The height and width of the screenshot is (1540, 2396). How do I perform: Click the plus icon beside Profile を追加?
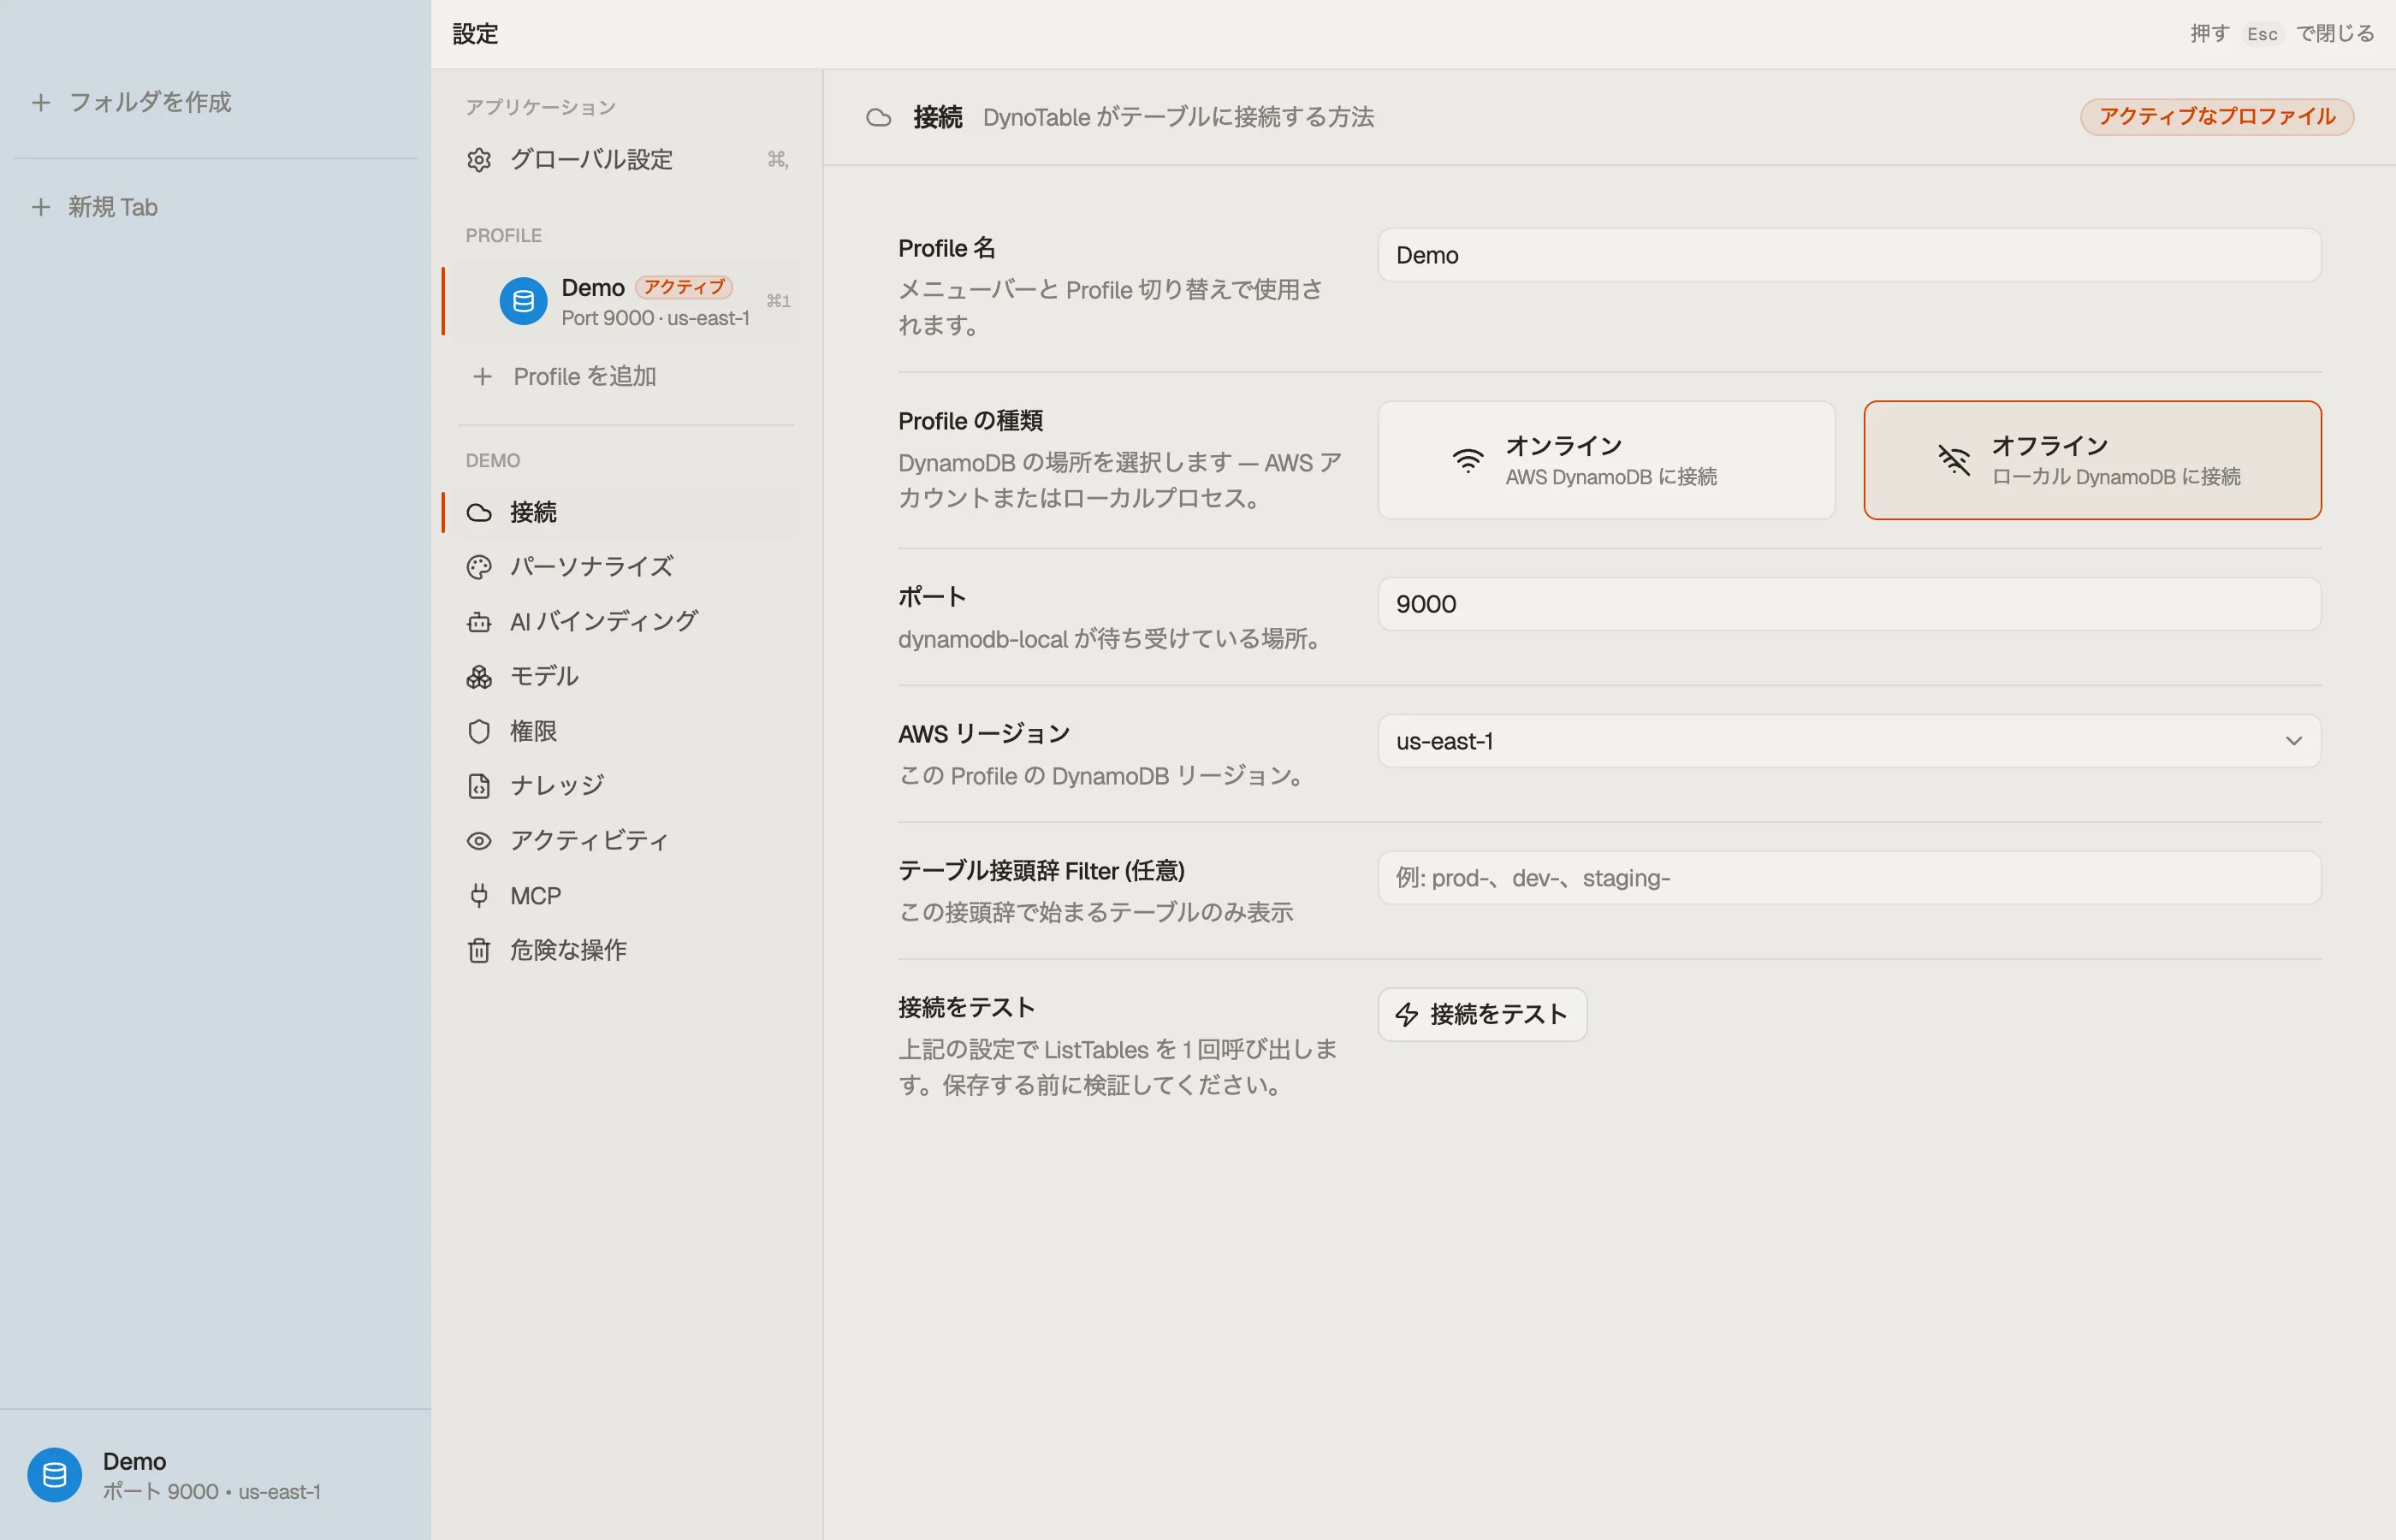482,376
